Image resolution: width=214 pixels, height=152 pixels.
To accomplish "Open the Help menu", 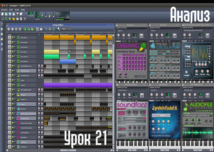I will [23, 10].
